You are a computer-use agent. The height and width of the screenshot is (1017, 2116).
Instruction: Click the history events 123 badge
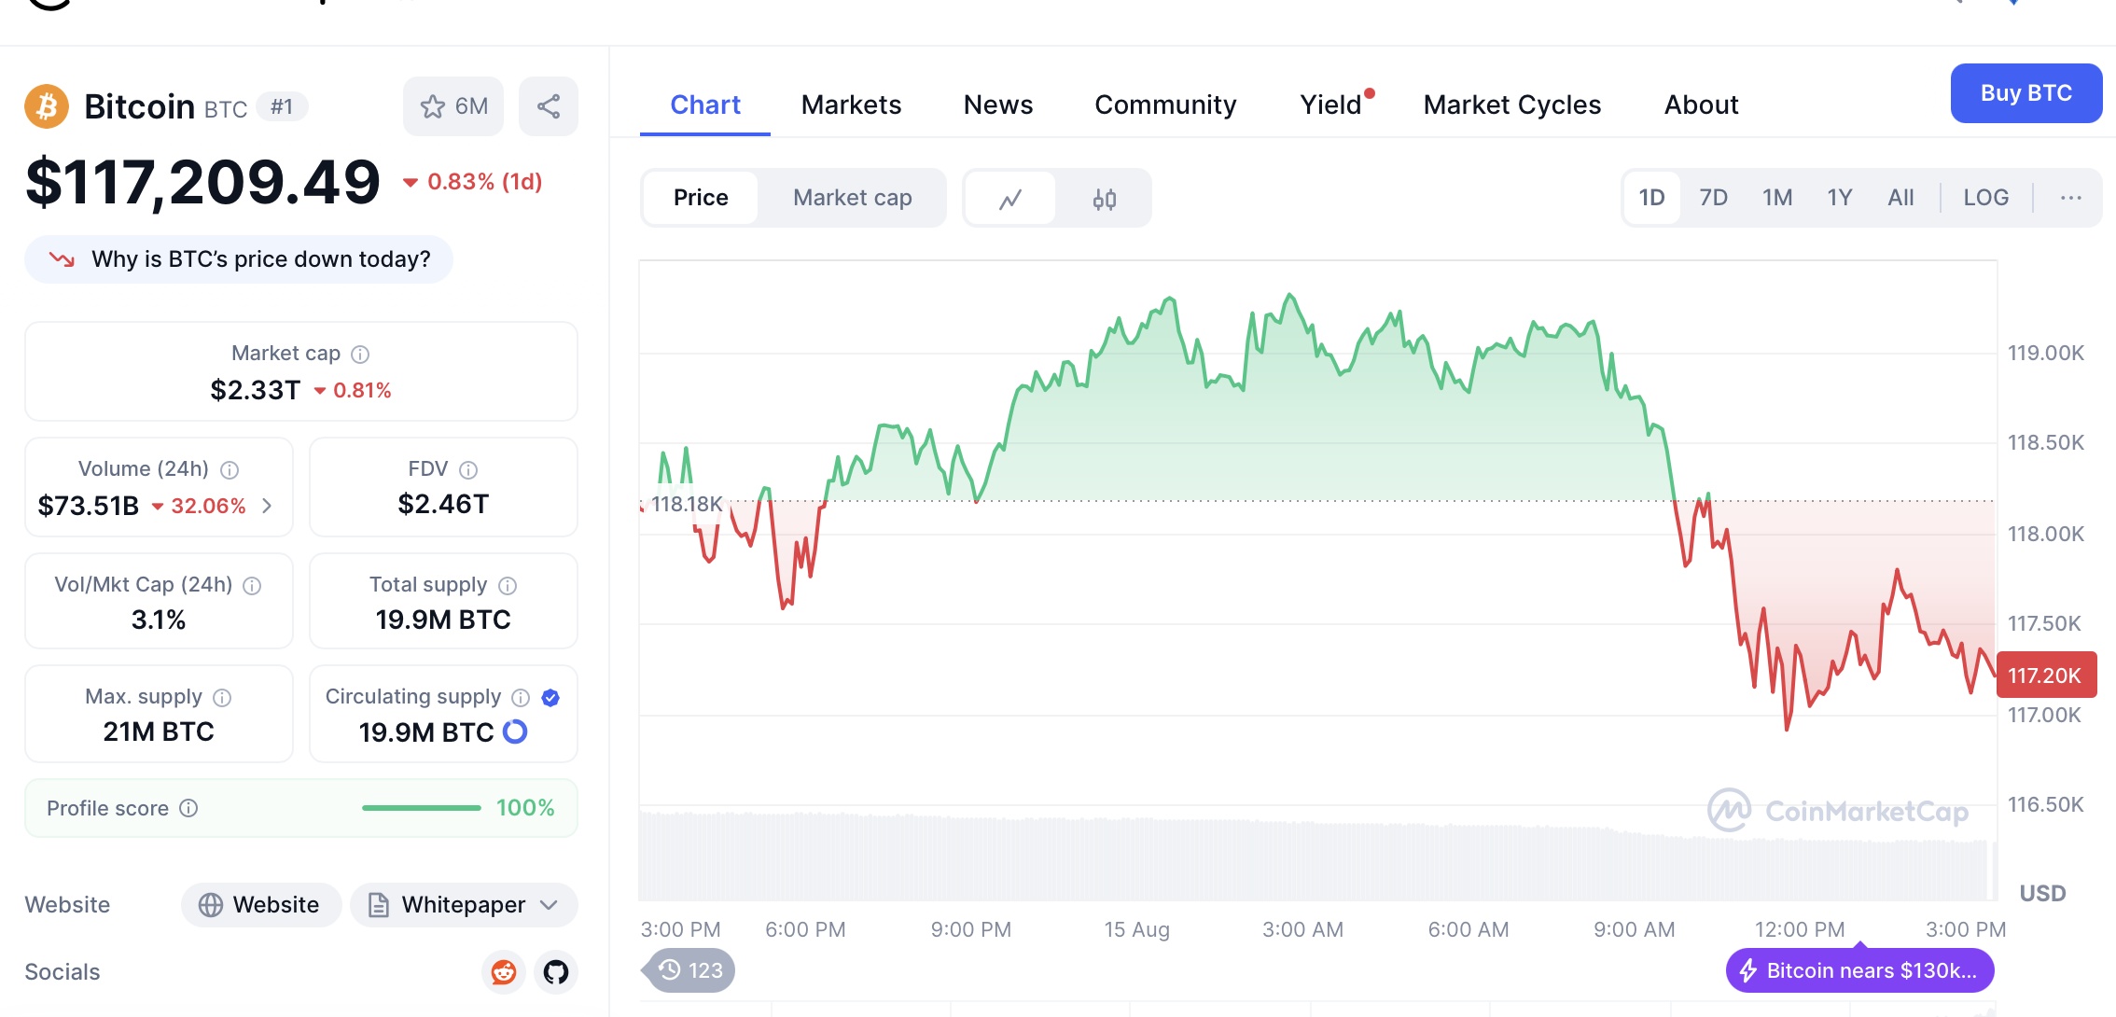[x=691, y=970]
